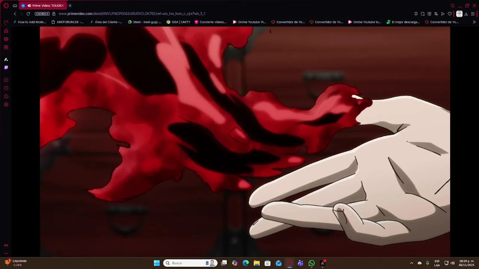The width and height of the screenshot is (479, 269).
Task: Open the downloads panel
Action: [x=466, y=14]
